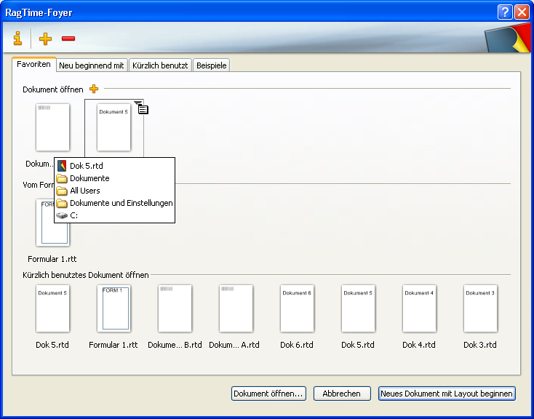Open the Kürzlich benutzt tab
The width and height of the screenshot is (534, 419).
click(160, 65)
